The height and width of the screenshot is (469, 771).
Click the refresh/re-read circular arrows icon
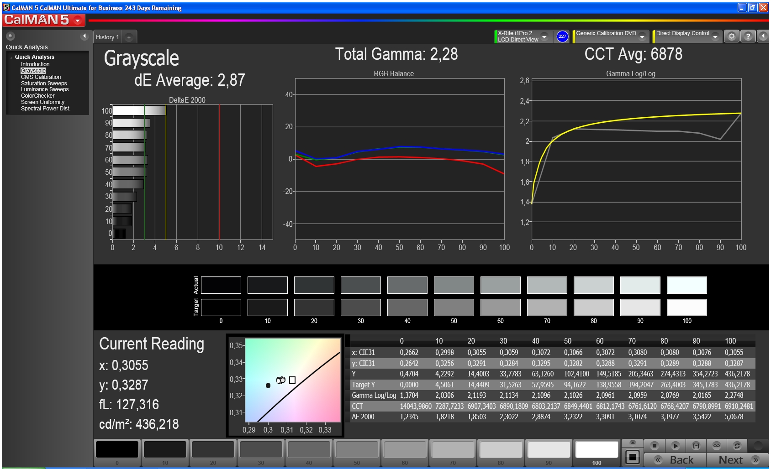pyautogui.click(x=737, y=446)
